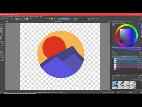Expand the arrow beside reload preset icon
The height and width of the screenshot is (107, 142).
click(x=57, y=19)
